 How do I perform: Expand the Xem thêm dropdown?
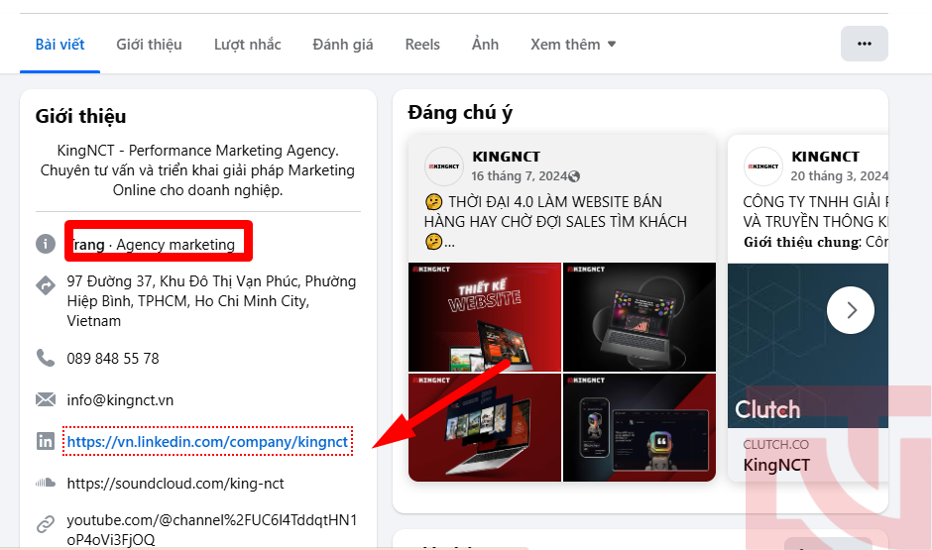(x=573, y=45)
